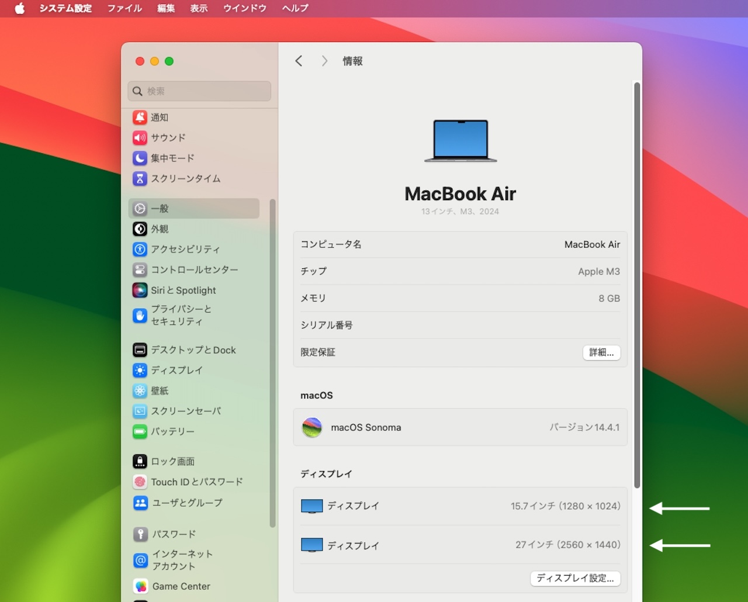This screenshot has height=602, width=748.
Task: Open the スクリーンセーバ icon
Action: point(140,411)
